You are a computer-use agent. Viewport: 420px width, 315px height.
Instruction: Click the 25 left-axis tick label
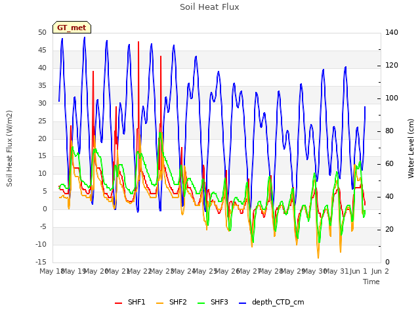(x=42, y=121)
